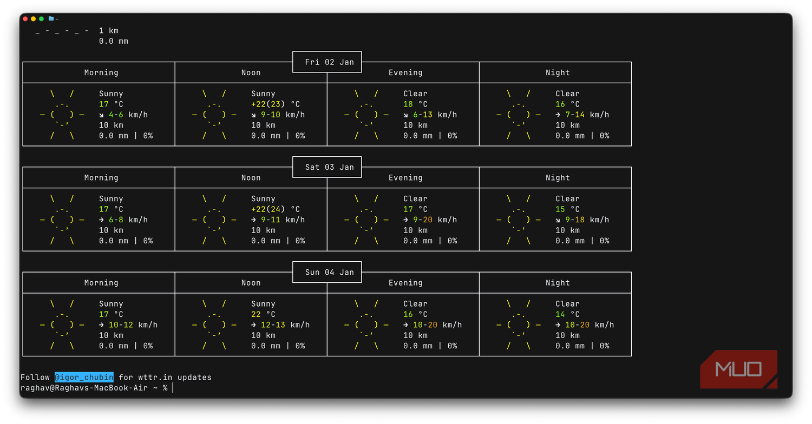Screen dimensions: 812x424
Task: Click 'Clear' in the Sat Night cell
Action: pyautogui.click(x=567, y=198)
